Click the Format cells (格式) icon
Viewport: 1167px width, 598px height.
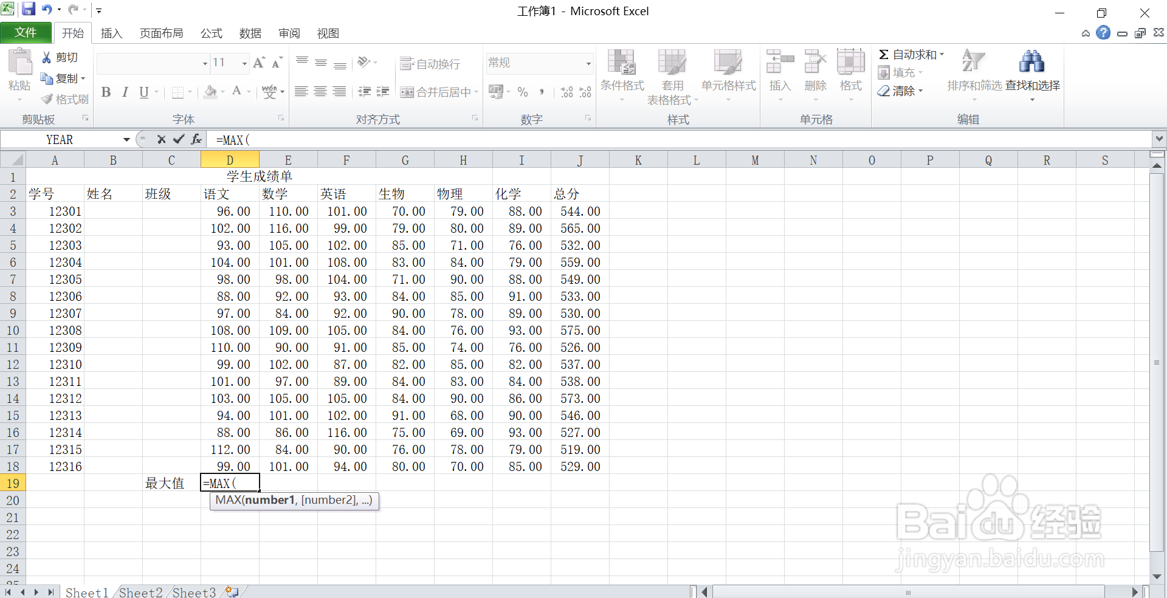pyautogui.click(x=850, y=62)
